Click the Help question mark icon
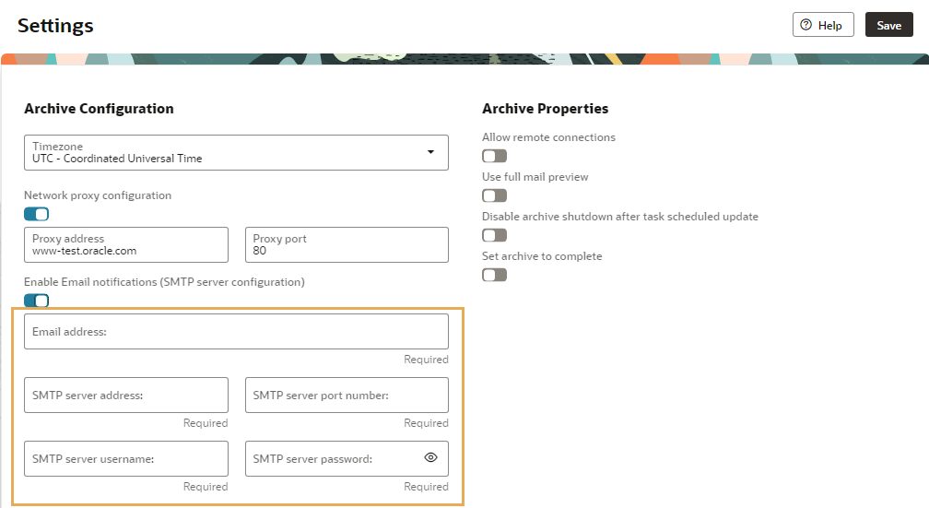This screenshot has height=508, width=929. coord(806,25)
